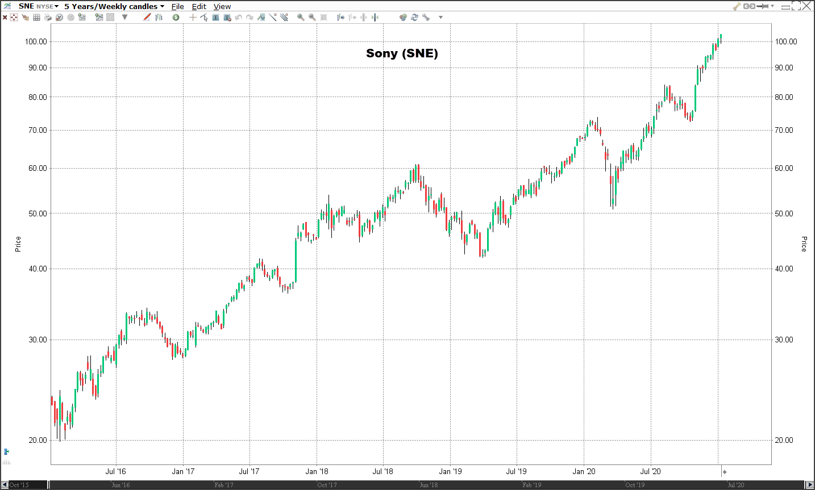The image size is (815, 490).
Task: Click the Jan '18 time axis label
Action: coord(317,471)
